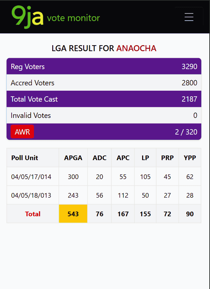Click the YPP column header
Screen dimensions: 210x289
tap(190, 158)
